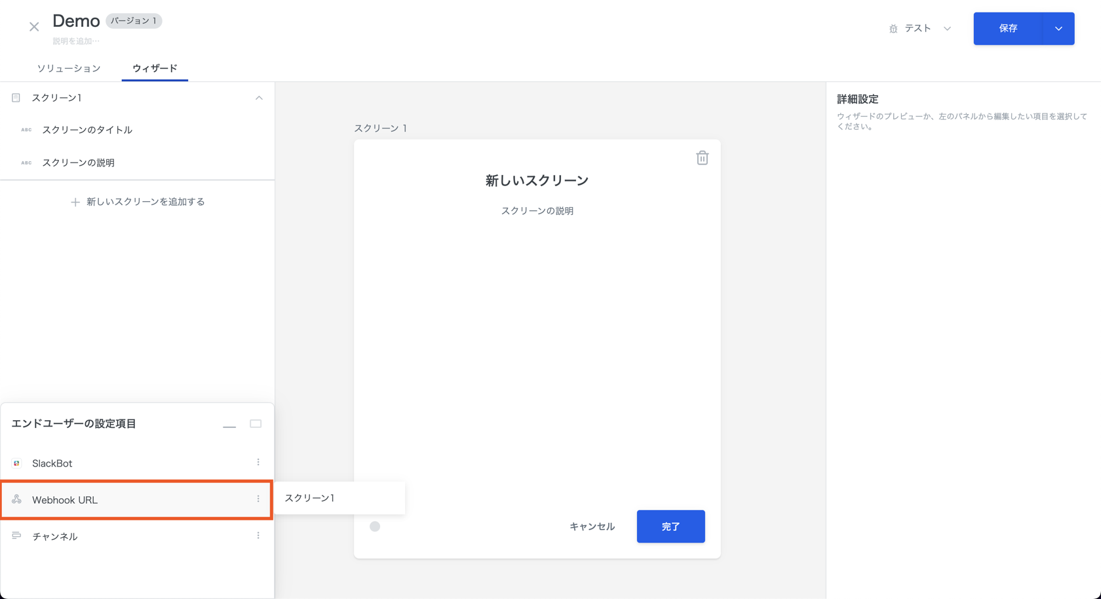Screen dimensions: 1101x599
Task: Open the SlackBot three-dot menu
Action: [x=258, y=463]
